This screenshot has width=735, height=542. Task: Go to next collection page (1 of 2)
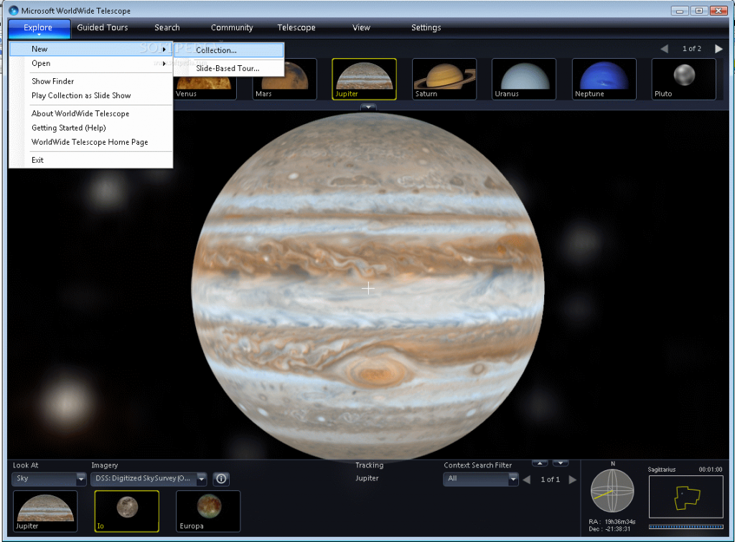coord(718,49)
